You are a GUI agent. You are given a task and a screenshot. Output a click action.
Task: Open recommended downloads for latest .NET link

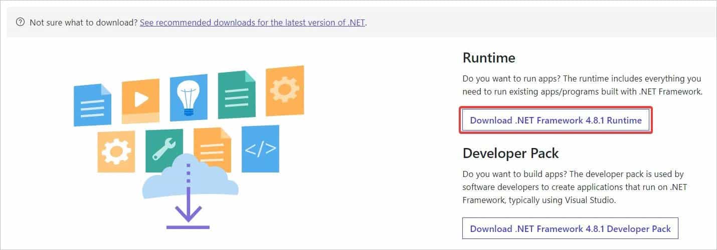(x=252, y=22)
